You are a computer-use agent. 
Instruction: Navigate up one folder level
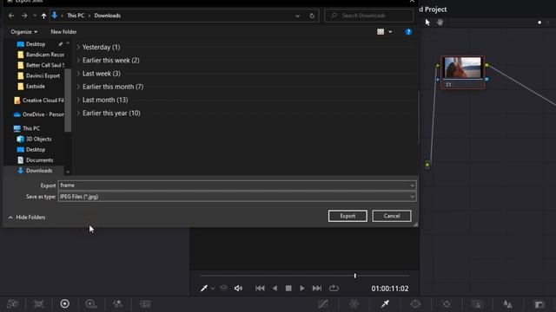click(x=43, y=16)
